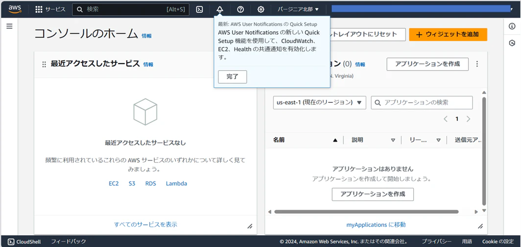Viewport: 521px width, 247px height.
Task: Click scroll right arrow of applications table
Action: point(476,211)
